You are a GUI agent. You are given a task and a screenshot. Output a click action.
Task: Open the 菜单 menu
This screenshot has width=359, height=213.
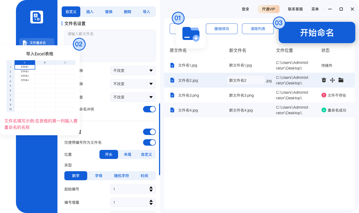point(315,9)
